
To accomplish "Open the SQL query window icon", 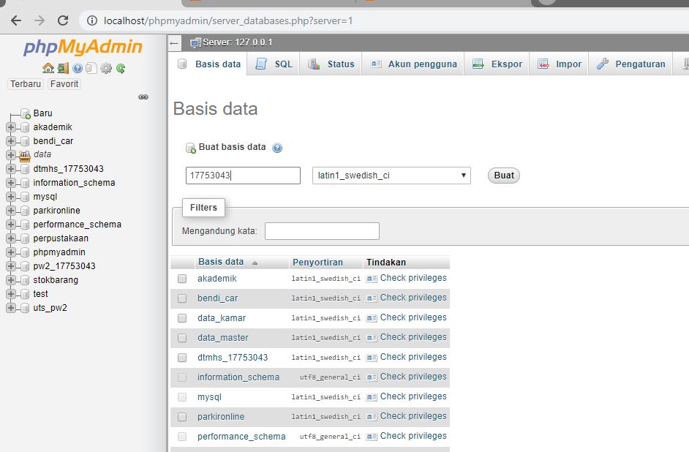I will (91, 68).
